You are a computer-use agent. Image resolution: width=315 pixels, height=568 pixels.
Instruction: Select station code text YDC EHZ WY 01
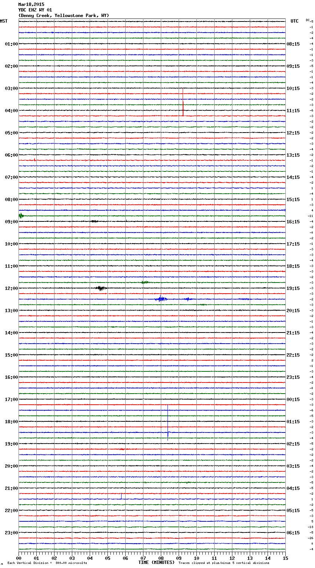click(35, 10)
